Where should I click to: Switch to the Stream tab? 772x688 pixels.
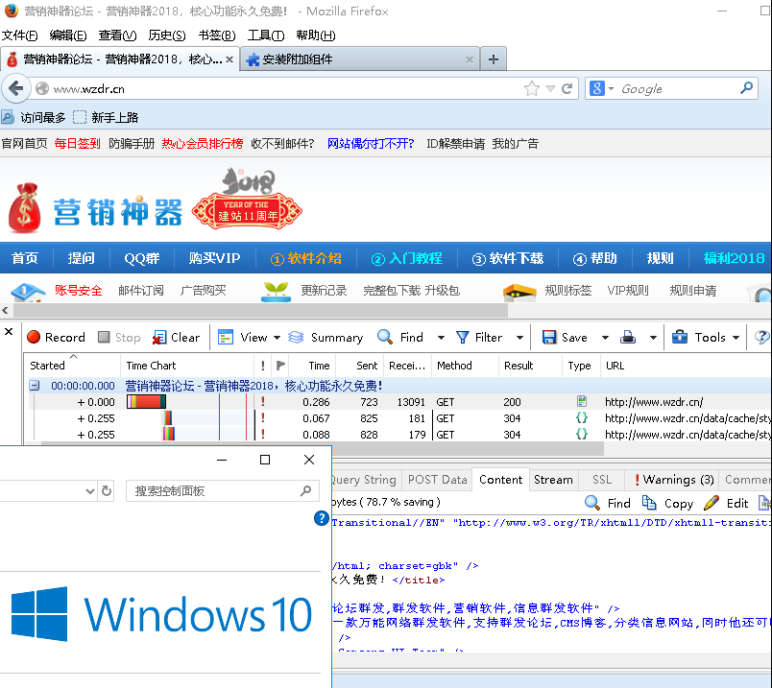coord(553,480)
